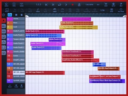Select the AmpliTube (Audio Effect) (1) clip

pos(81,60)
